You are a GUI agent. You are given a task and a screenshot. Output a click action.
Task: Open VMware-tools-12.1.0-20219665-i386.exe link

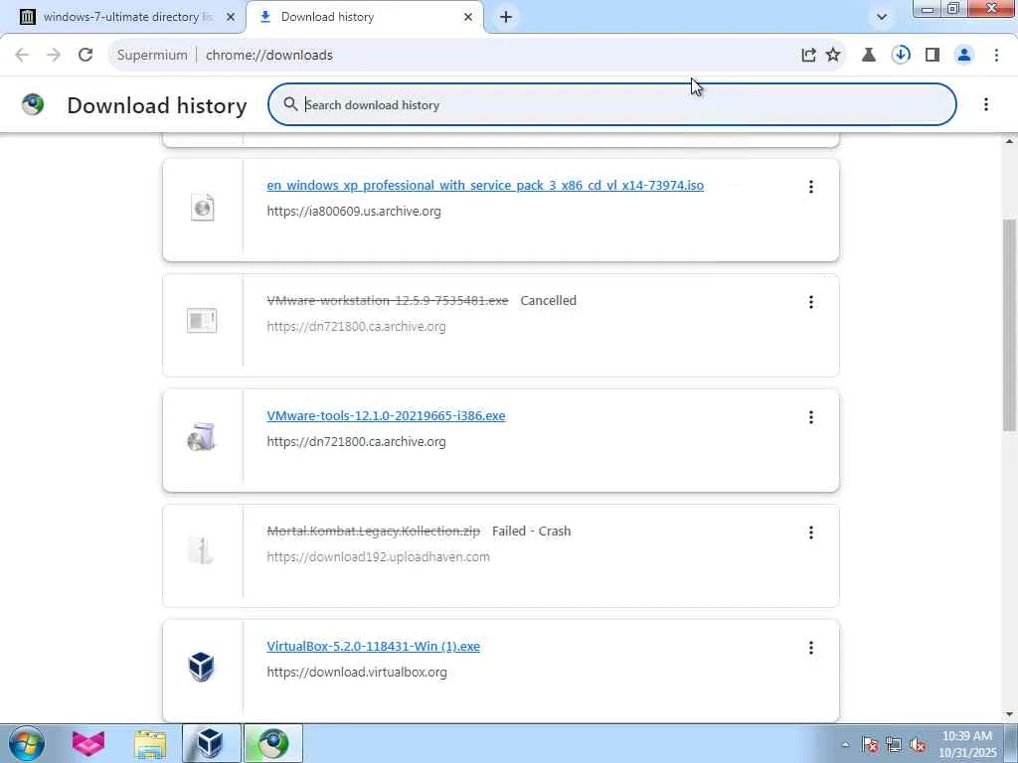tap(386, 416)
